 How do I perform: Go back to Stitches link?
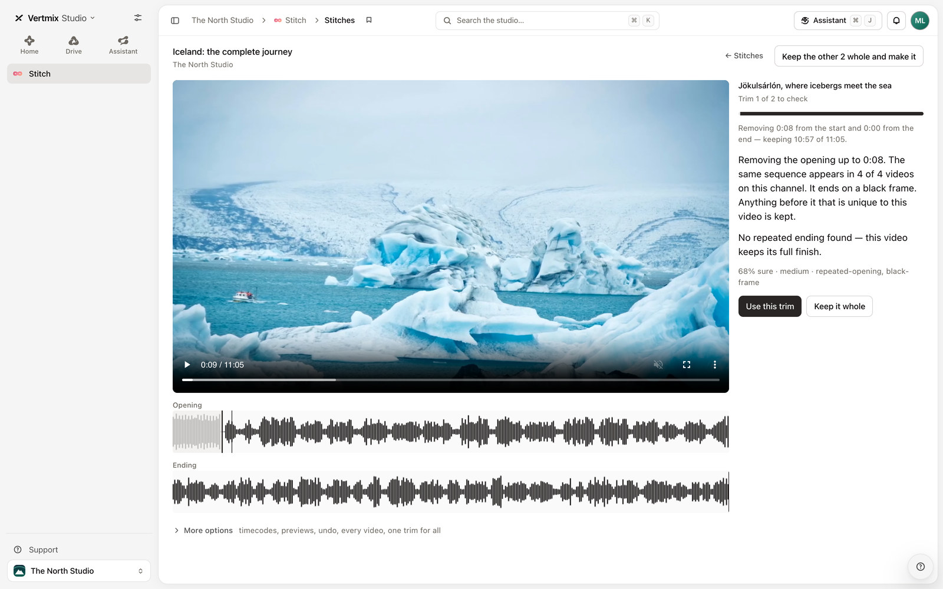[x=744, y=56]
